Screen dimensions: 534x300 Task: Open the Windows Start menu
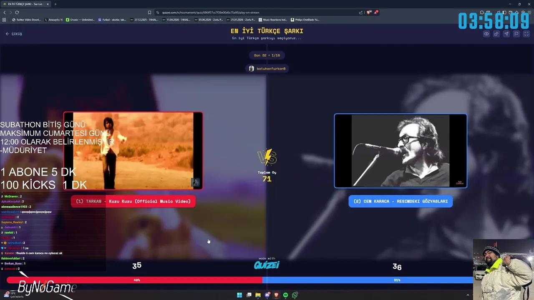pos(239,295)
